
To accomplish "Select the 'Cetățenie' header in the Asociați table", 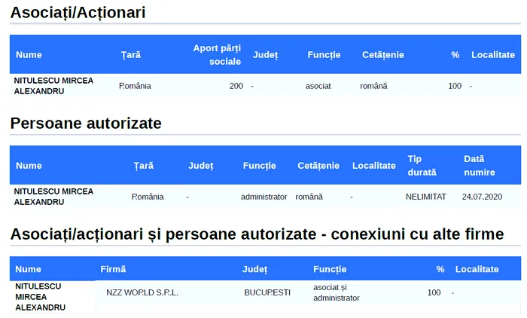I will point(382,54).
